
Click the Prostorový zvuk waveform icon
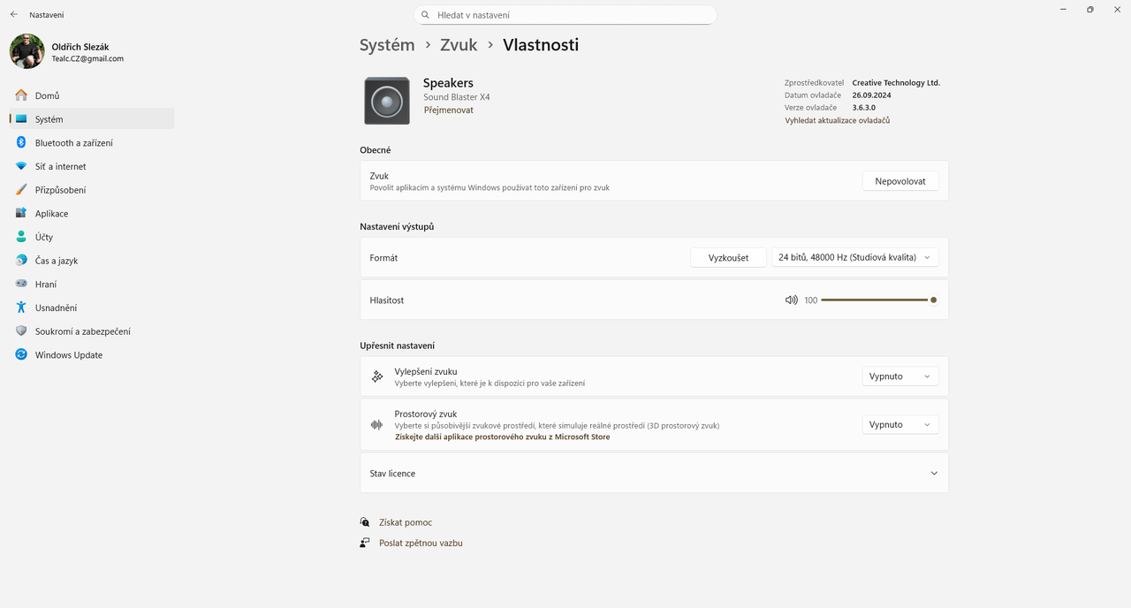(x=377, y=425)
